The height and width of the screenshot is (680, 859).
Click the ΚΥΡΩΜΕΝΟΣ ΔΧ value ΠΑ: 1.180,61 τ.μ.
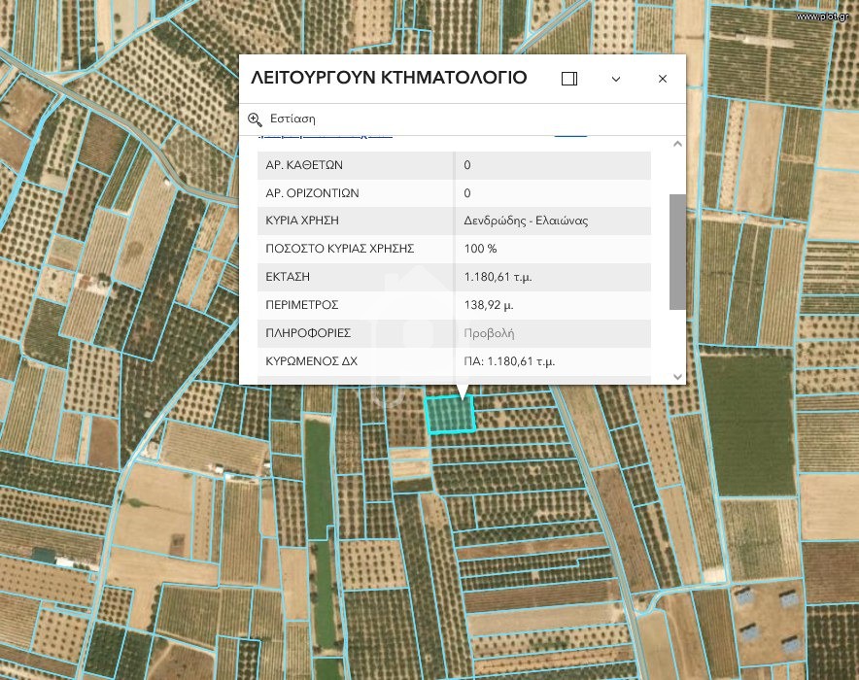click(x=509, y=361)
